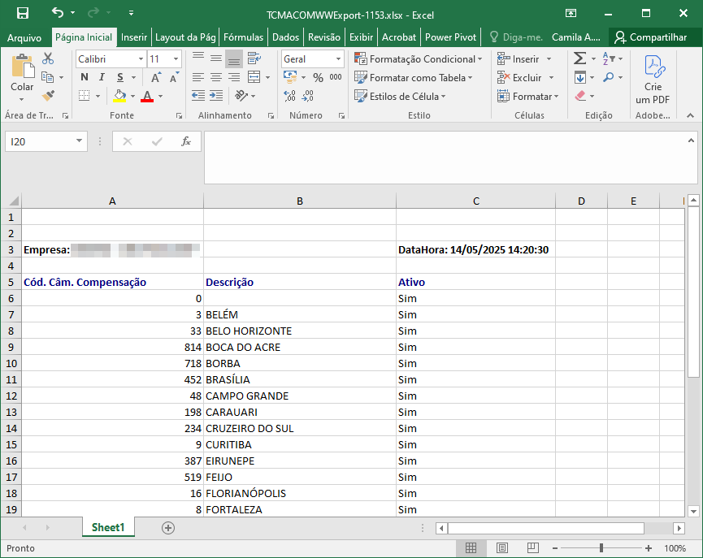Open Find and Select magnifier tool
The height and width of the screenshot is (558, 703).
[x=609, y=77]
